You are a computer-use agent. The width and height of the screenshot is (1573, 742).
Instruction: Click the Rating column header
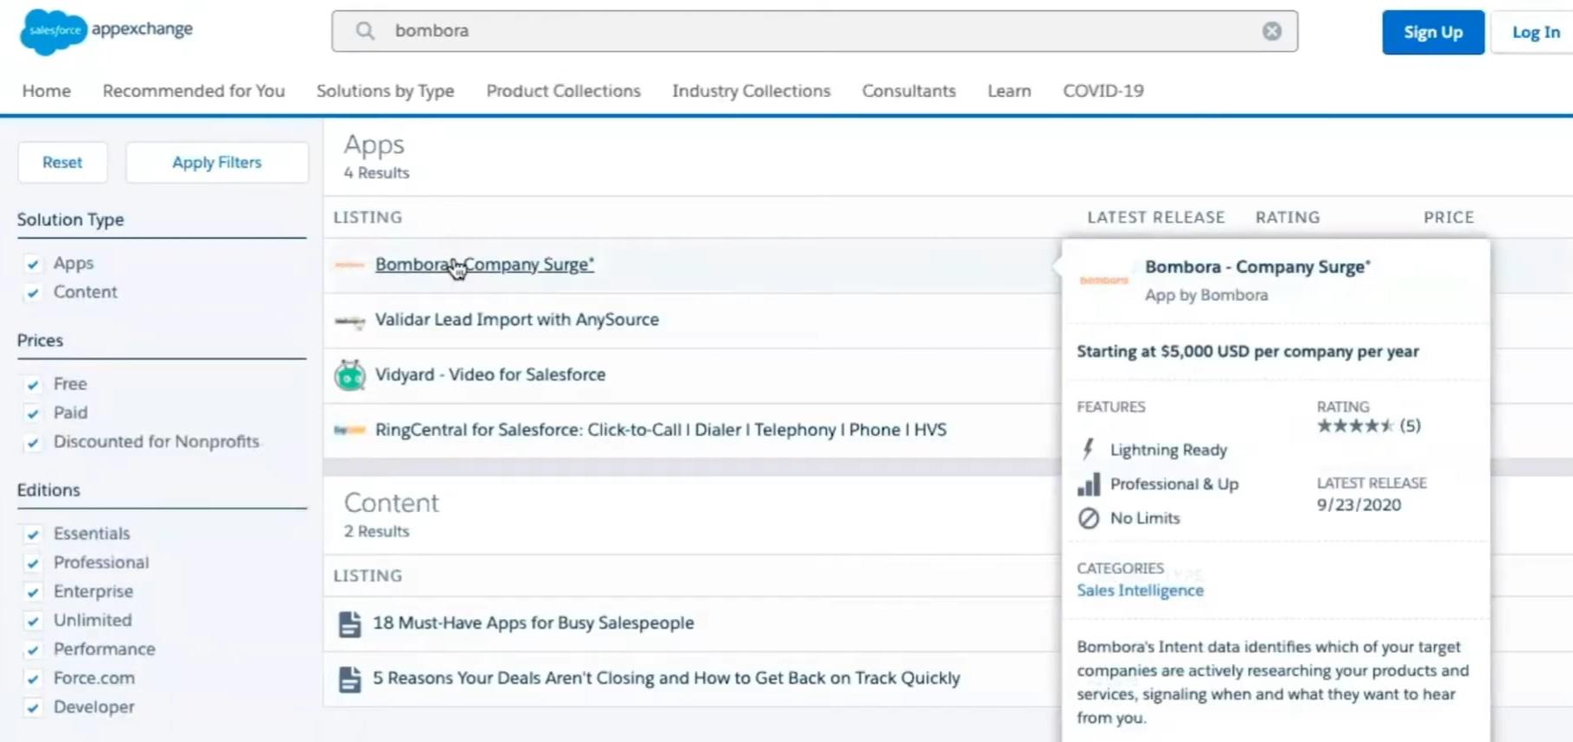click(x=1288, y=217)
